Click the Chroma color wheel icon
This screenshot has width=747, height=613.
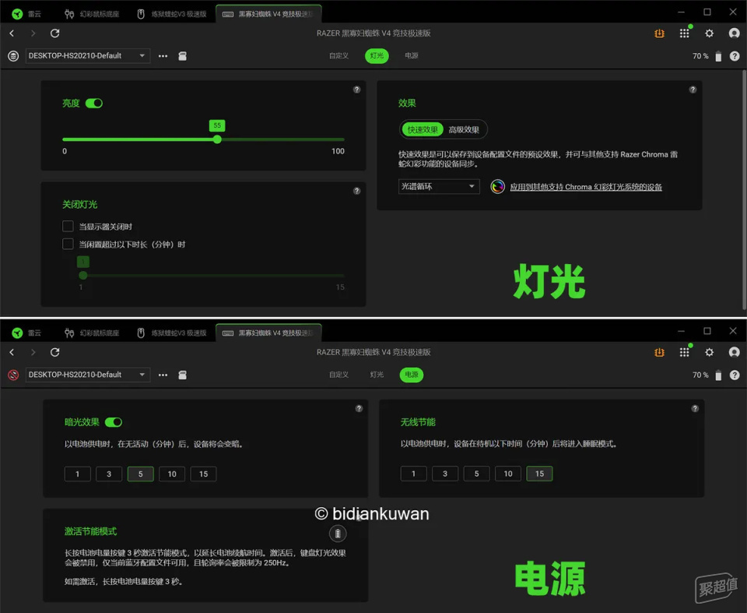[497, 186]
